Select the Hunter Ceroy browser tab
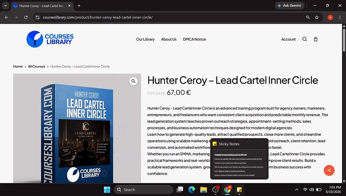Viewport: 346px width, 196px height. coord(42,6)
